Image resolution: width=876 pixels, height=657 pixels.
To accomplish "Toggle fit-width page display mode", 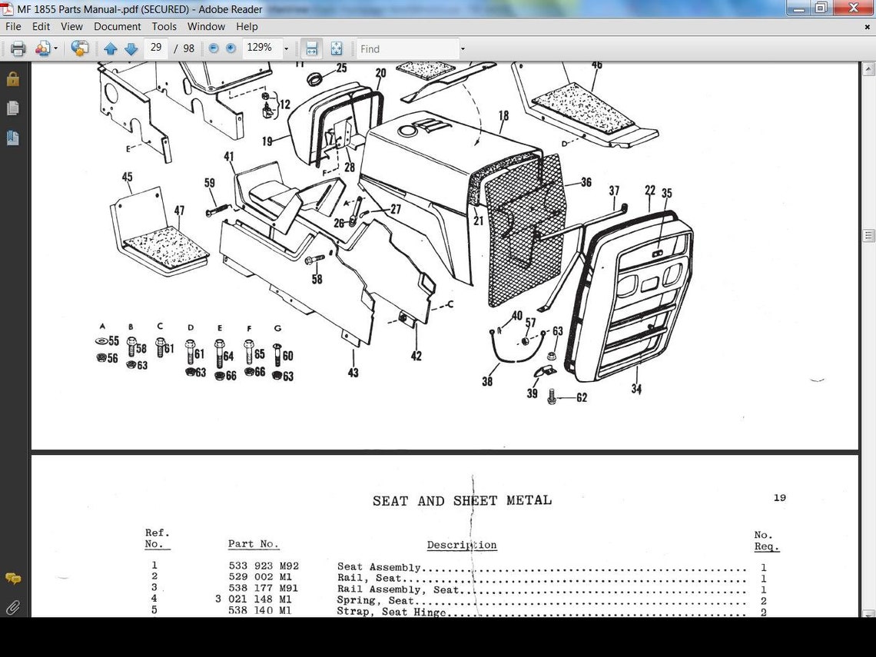I will (x=311, y=48).
